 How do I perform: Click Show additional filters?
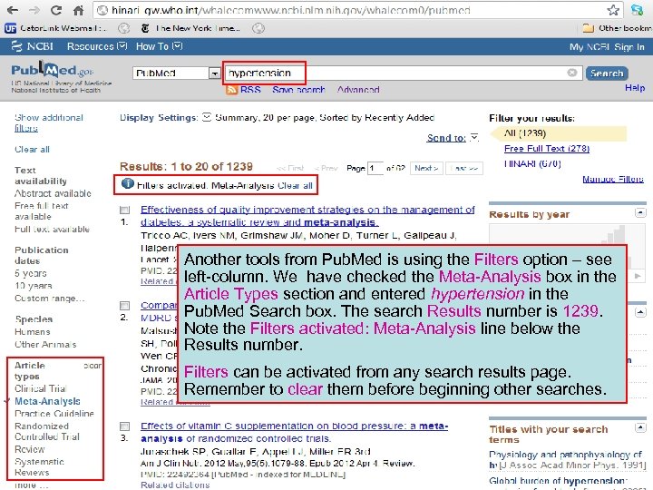click(49, 122)
